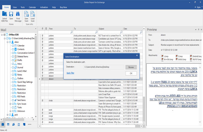Open attachment 56+556.bmp in preview
The height and width of the screenshot is (132, 203).
point(167,59)
